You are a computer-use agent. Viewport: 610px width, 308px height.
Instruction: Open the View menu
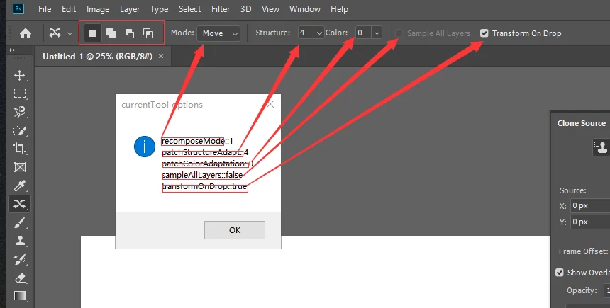coord(270,9)
